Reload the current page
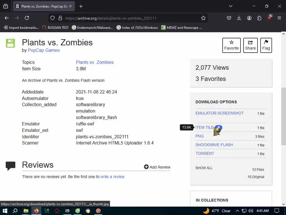The width and height of the screenshot is (286, 215). tap(27, 18)
